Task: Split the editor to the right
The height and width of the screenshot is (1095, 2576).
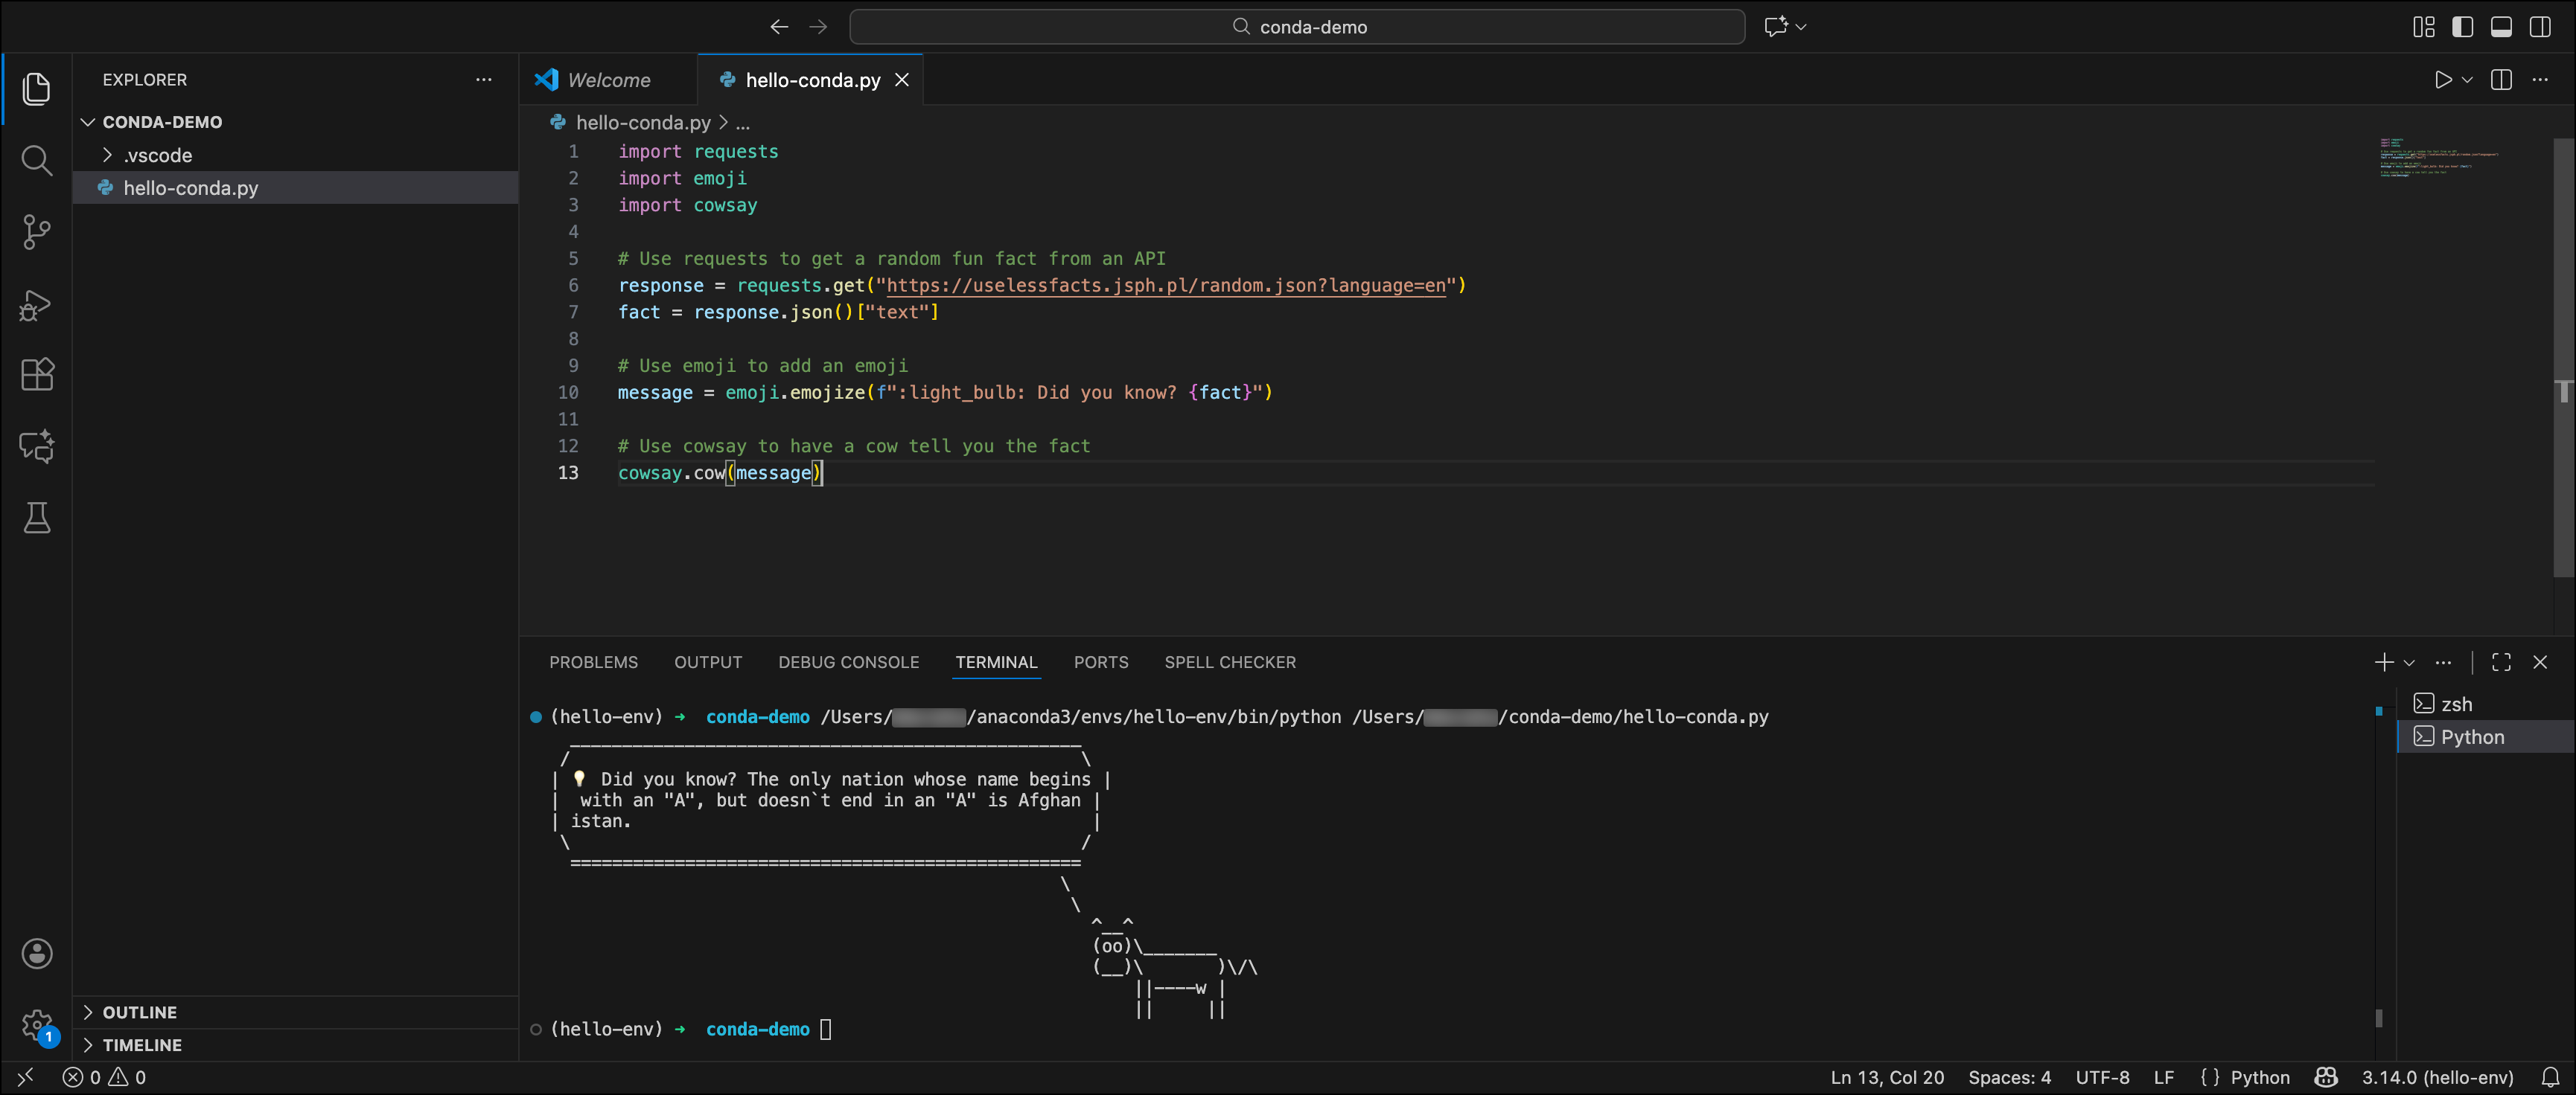Action: tap(2501, 80)
